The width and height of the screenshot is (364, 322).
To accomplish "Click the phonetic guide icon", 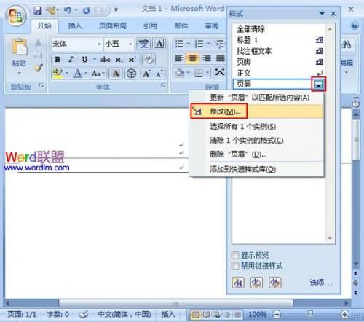I will coord(143,44).
